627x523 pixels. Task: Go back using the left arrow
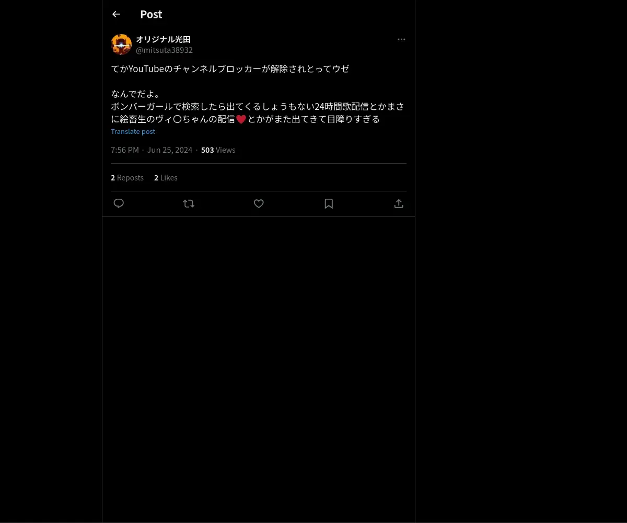pyautogui.click(x=116, y=14)
